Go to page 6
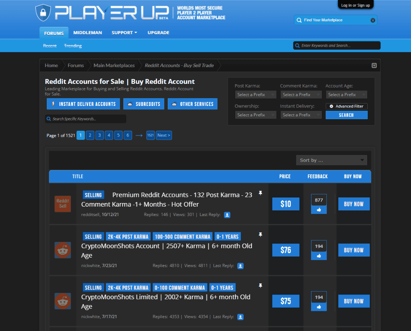 (128, 135)
